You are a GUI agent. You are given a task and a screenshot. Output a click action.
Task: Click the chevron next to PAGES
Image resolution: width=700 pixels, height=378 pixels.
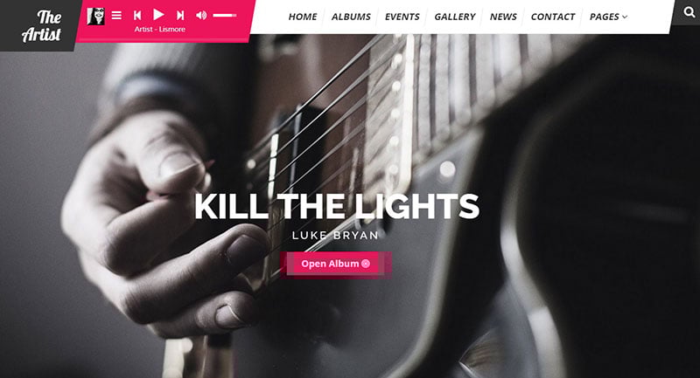(625, 17)
